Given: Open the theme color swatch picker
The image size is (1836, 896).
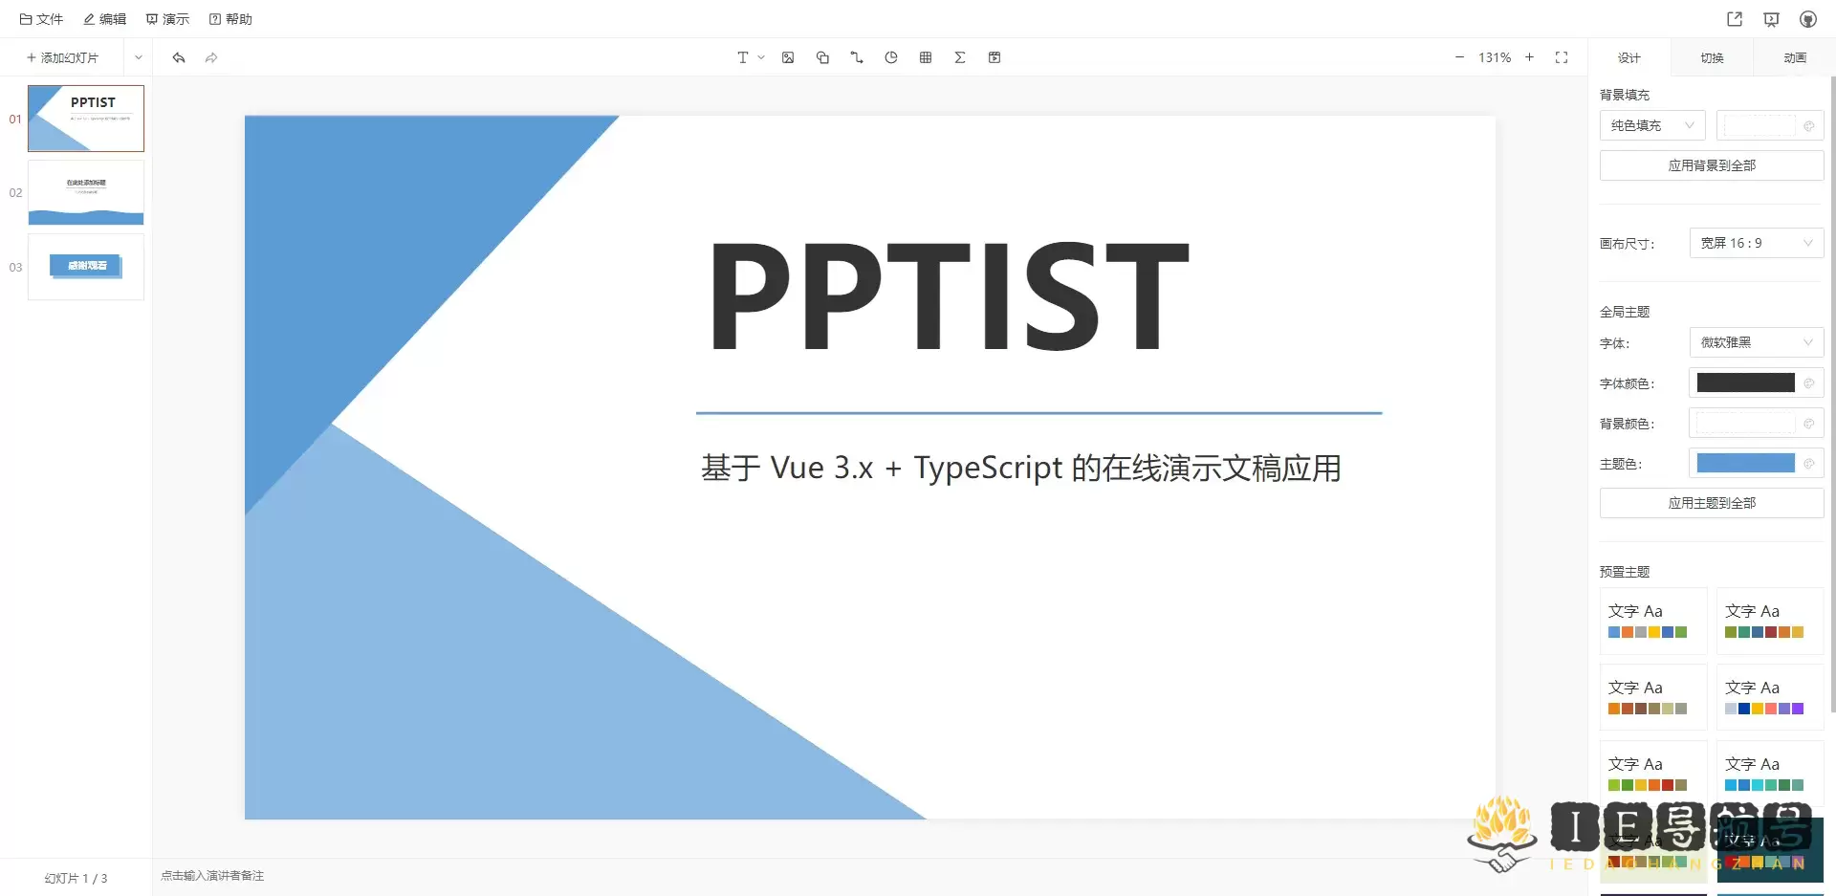Looking at the screenshot, I should (1746, 463).
